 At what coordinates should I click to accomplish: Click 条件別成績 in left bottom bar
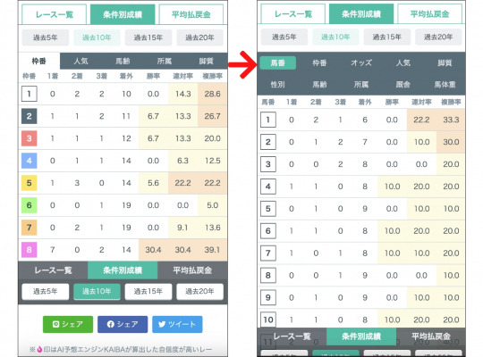(x=123, y=270)
